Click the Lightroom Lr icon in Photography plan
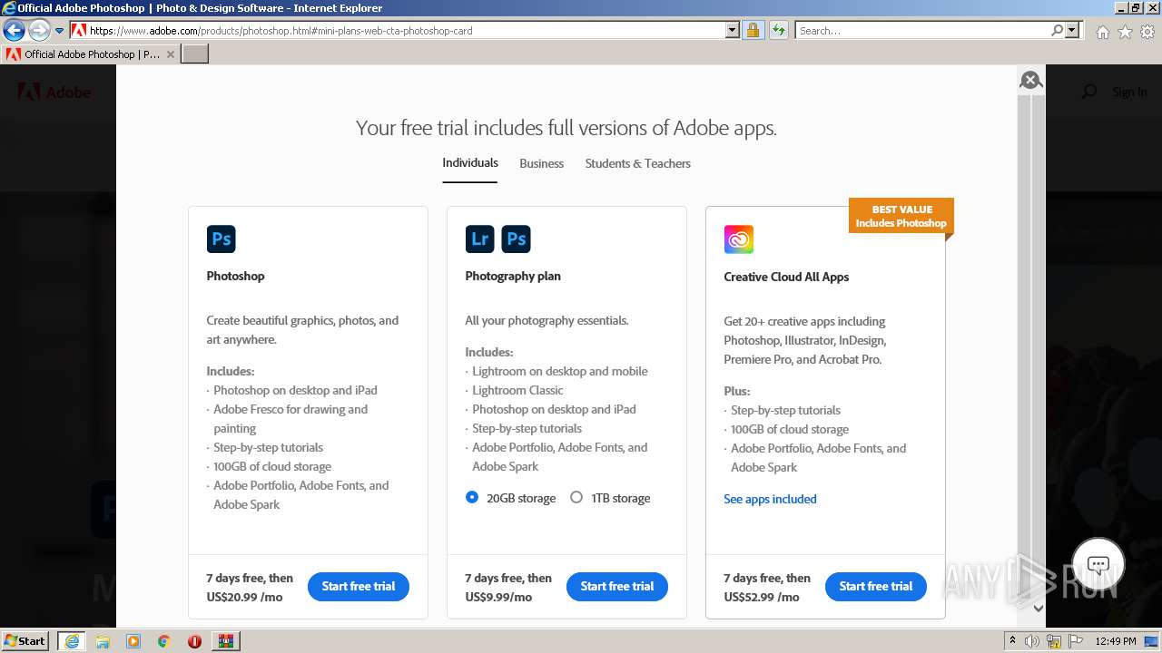The height and width of the screenshot is (653, 1162). click(x=479, y=239)
